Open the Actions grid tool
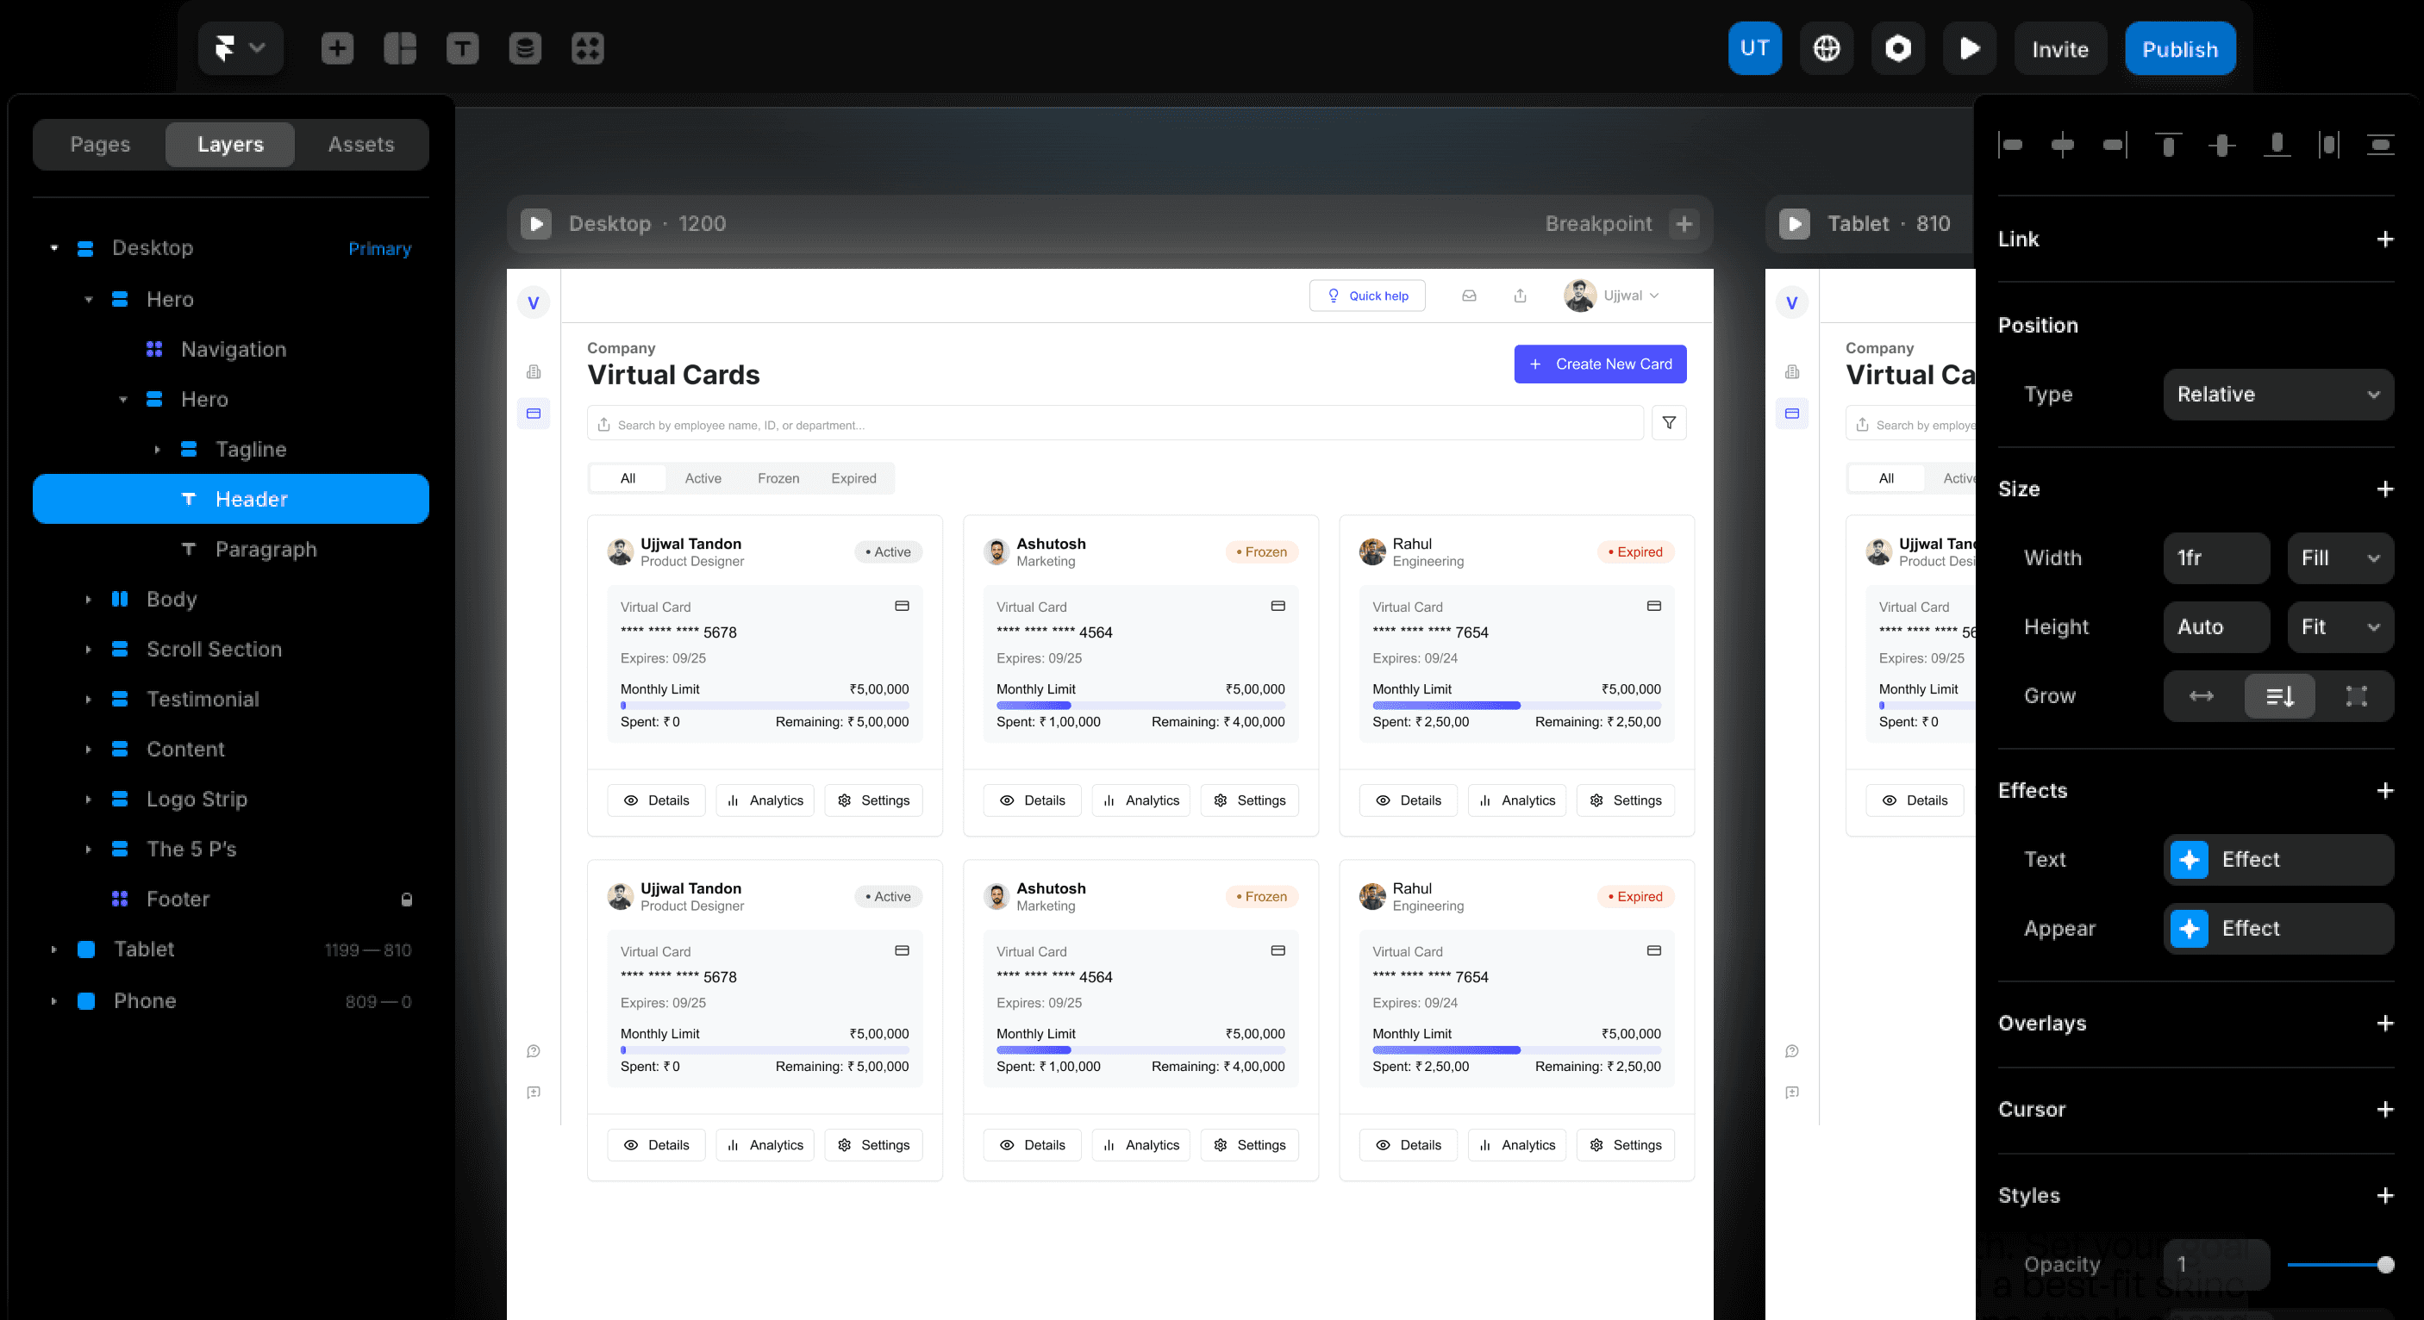2424x1320 pixels. (x=587, y=48)
